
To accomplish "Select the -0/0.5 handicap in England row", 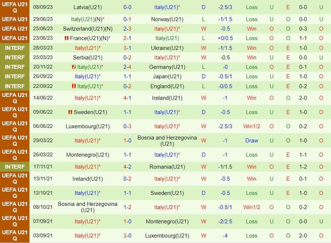I will 225,86.
